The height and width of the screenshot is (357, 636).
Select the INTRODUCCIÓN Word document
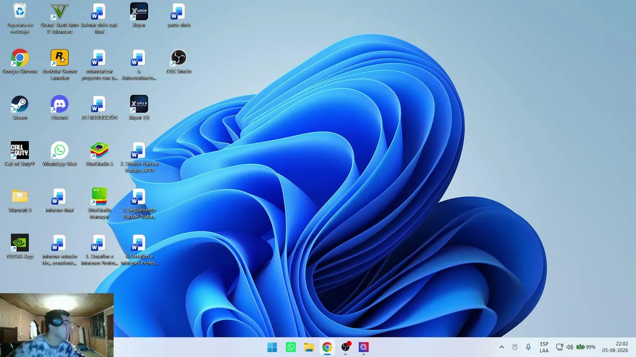(99, 108)
